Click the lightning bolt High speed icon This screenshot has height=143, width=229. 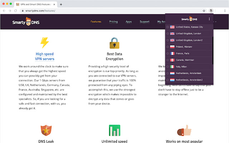(44, 43)
